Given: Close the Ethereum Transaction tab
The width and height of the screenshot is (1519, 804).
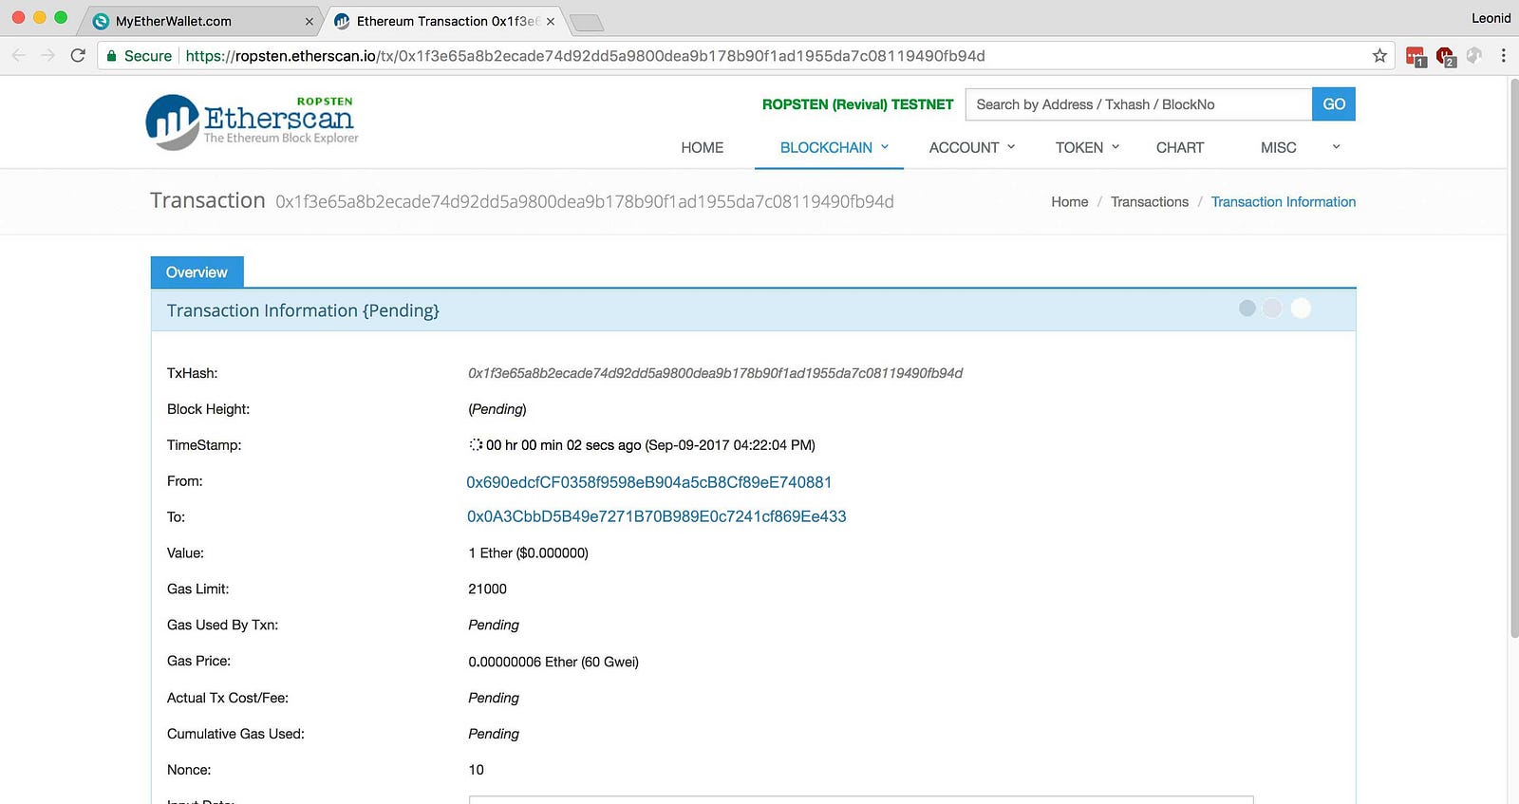Looking at the screenshot, I should click(551, 21).
